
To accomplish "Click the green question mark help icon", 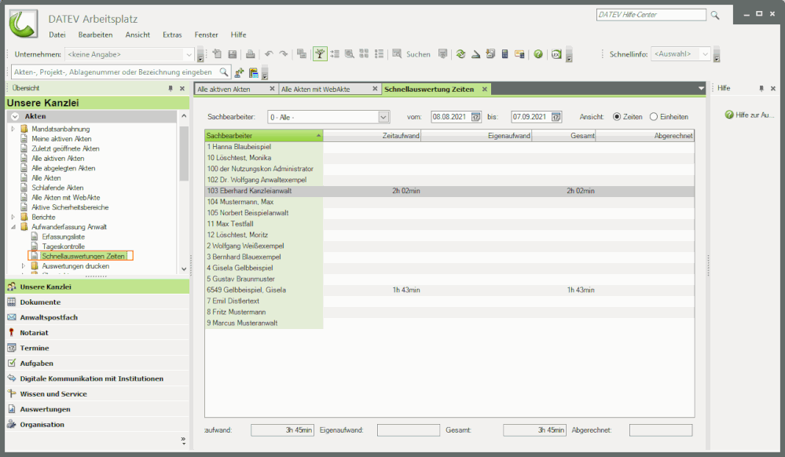I will coord(538,54).
